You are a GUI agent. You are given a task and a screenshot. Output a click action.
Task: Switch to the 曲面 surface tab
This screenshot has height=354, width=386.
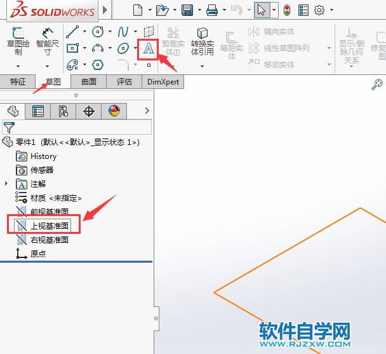pyautogui.click(x=89, y=81)
